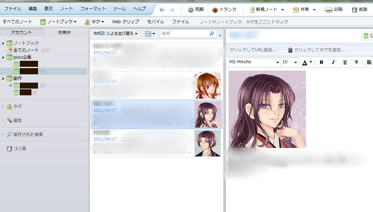Open the 表示 menu

pos(49,9)
